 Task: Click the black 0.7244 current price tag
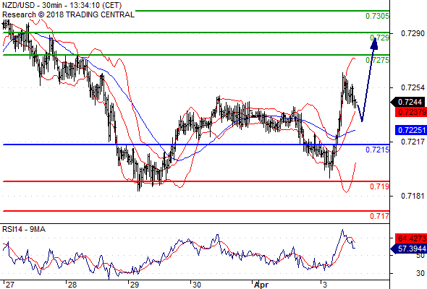408,102
